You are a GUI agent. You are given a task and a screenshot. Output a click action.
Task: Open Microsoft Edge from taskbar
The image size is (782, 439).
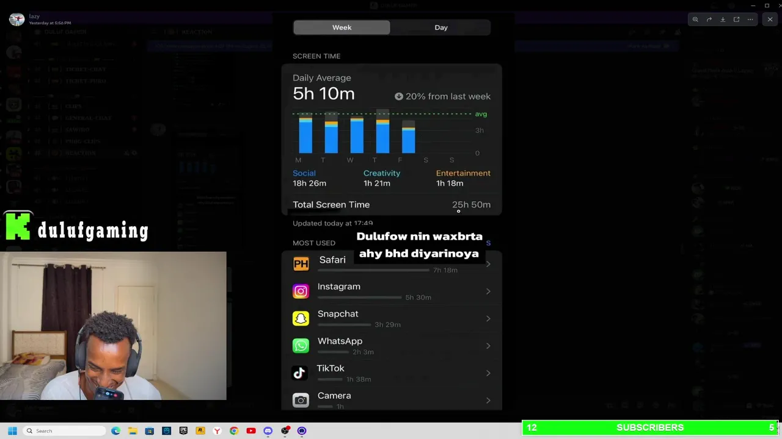coord(115,431)
